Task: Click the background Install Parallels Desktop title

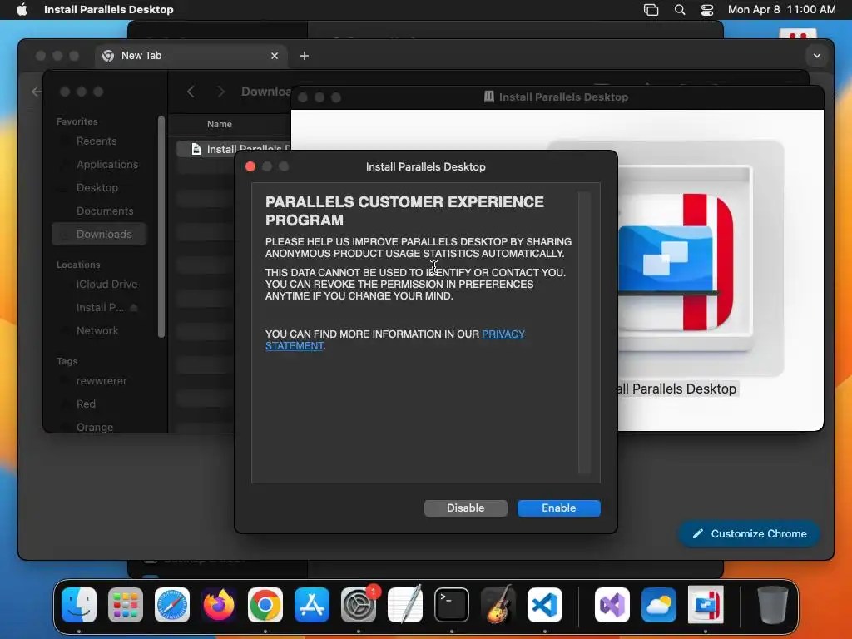Action: click(563, 97)
